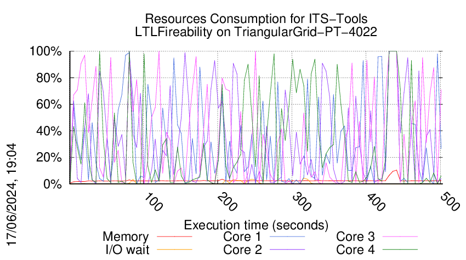
Task: Click the Core 2 legend label
Action: [x=242, y=250]
